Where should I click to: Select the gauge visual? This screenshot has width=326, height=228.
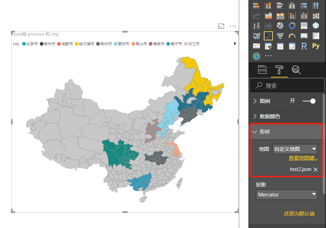pyautogui.click(x=292, y=36)
